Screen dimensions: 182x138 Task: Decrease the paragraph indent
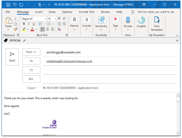59,24
